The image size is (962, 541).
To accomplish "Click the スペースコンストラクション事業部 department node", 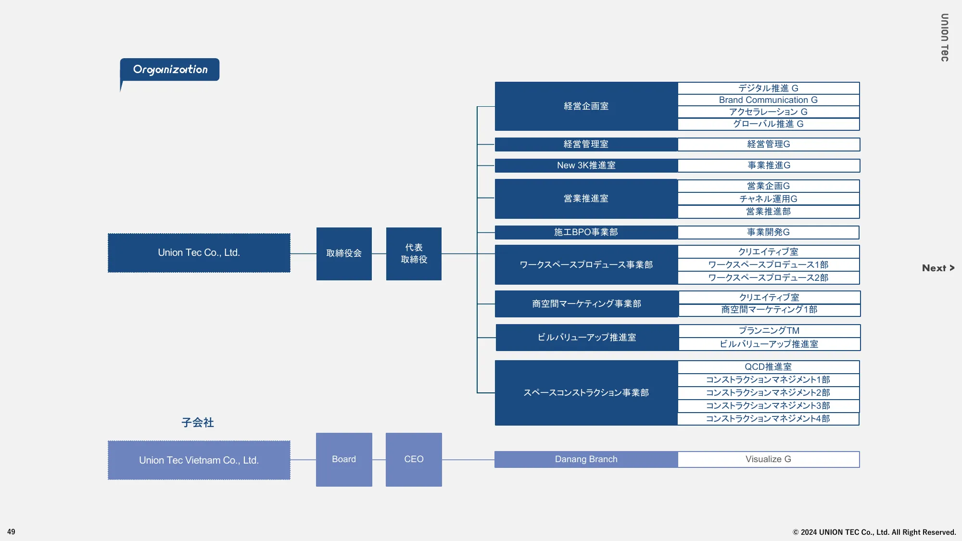I will pyautogui.click(x=585, y=392).
